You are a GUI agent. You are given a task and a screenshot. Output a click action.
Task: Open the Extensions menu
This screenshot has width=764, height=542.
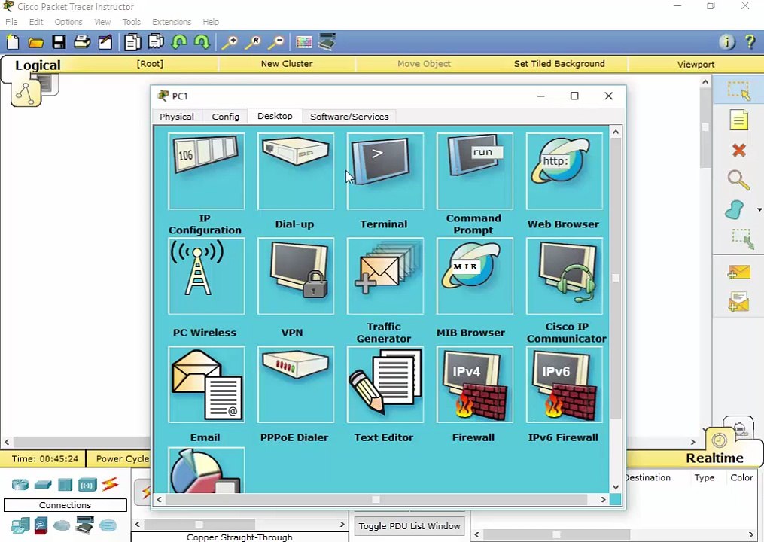point(172,22)
